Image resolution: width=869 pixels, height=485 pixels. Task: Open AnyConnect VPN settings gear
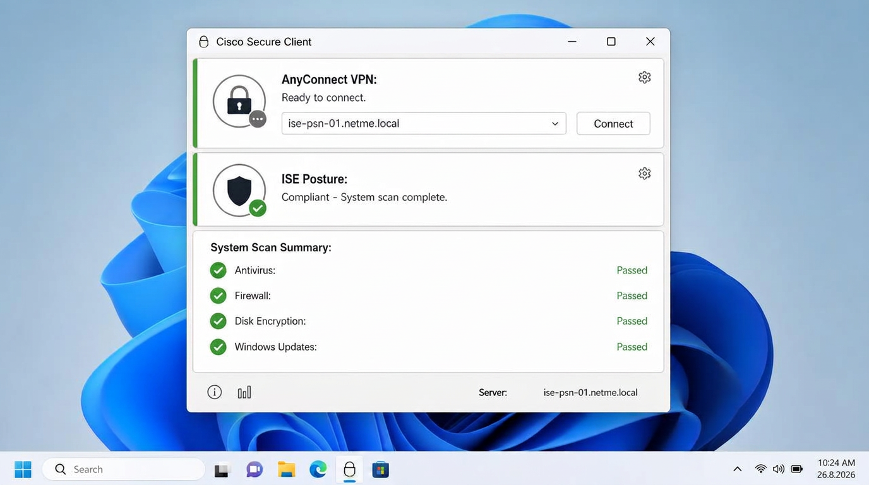pyautogui.click(x=644, y=77)
